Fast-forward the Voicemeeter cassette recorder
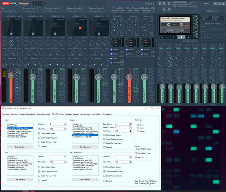Viewport: 226px width, 192px height. click(168, 37)
